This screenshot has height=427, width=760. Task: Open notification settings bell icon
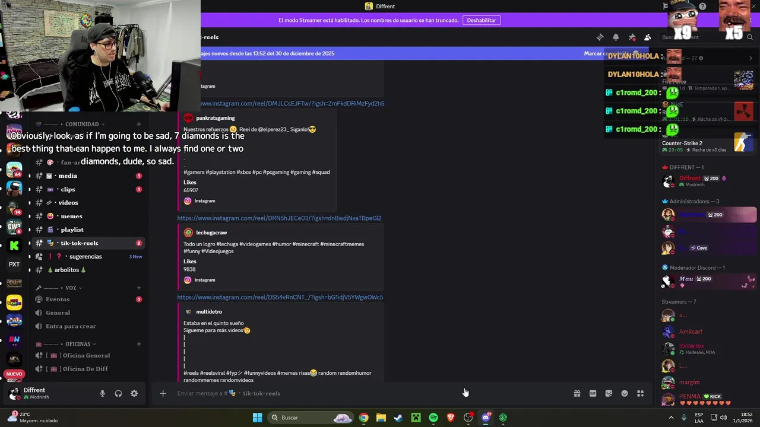coord(616,37)
